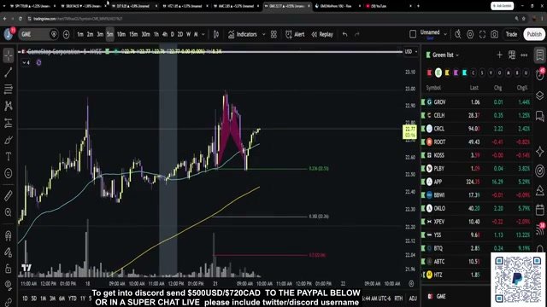547x307 pixels.
Task: Expand the Indicators favorites dropdown arrow
Action: tap(264, 34)
